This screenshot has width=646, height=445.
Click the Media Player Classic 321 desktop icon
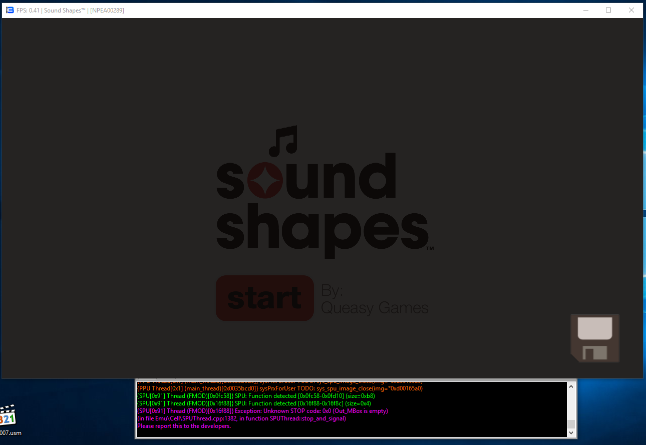coord(7,415)
